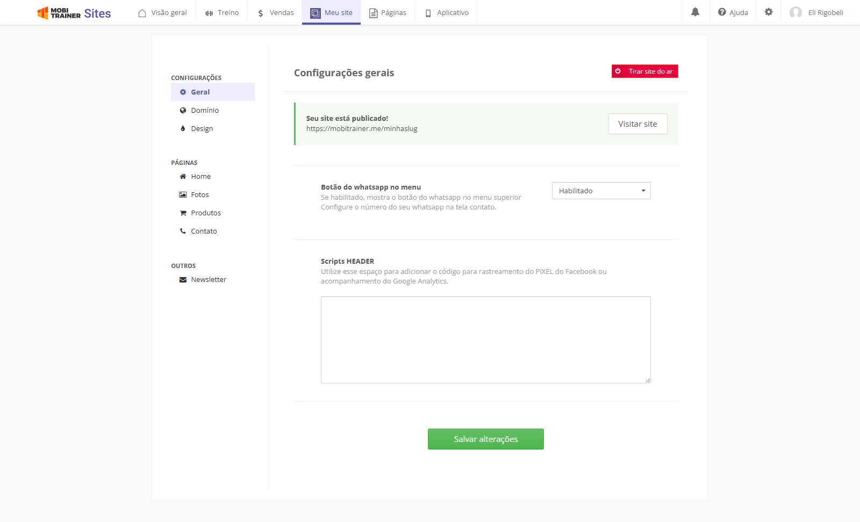Viewport: 860px width, 522px height.
Task: Click the globe icon next to Domínio
Action: tap(183, 110)
